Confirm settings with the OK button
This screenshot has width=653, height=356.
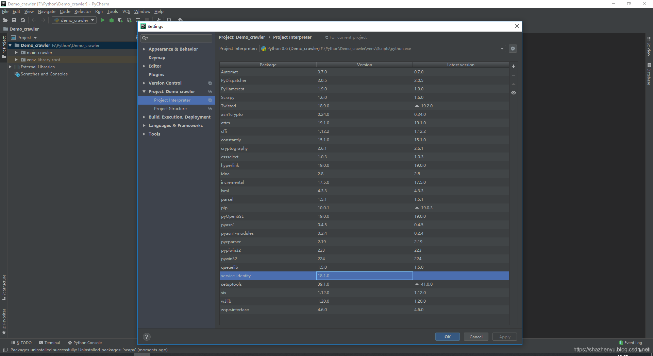(x=448, y=337)
